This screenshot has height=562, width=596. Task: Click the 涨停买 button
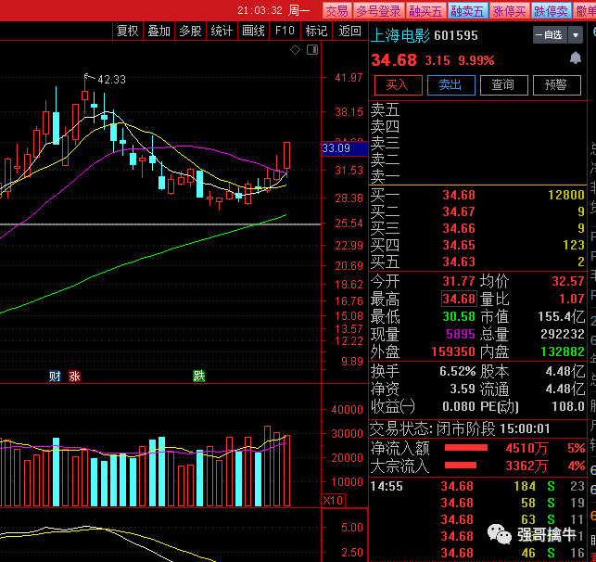[510, 11]
